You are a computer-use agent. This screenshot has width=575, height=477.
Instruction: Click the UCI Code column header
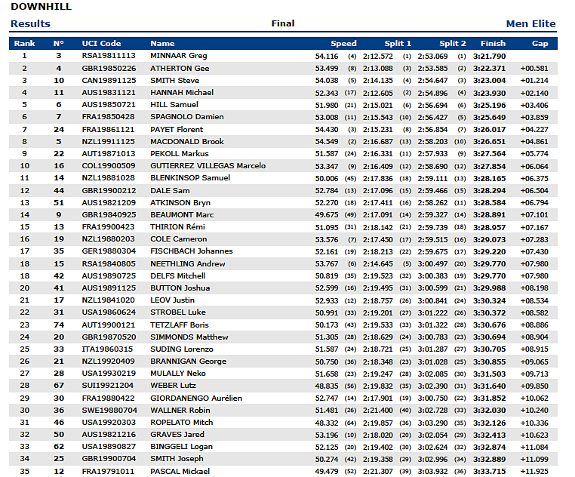pyautogui.click(x=101, y=44)
